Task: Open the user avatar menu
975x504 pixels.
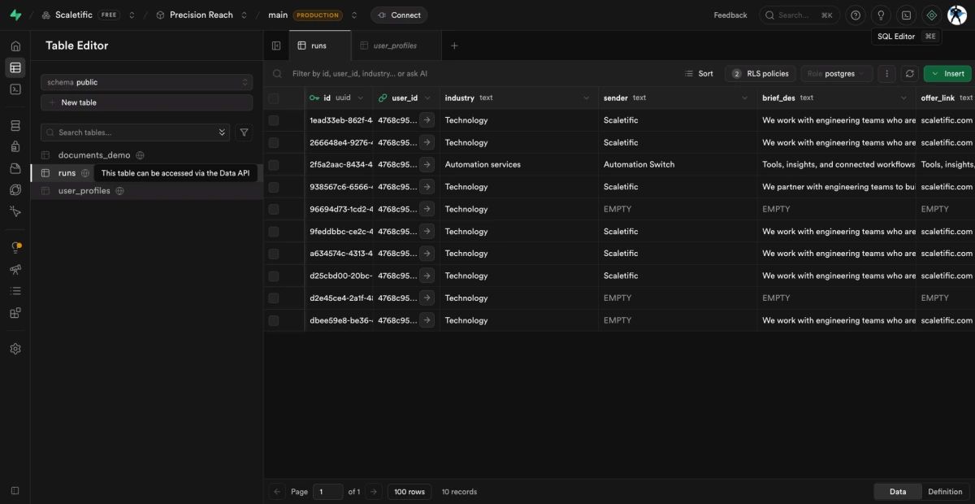Action: tap(957, 15)
